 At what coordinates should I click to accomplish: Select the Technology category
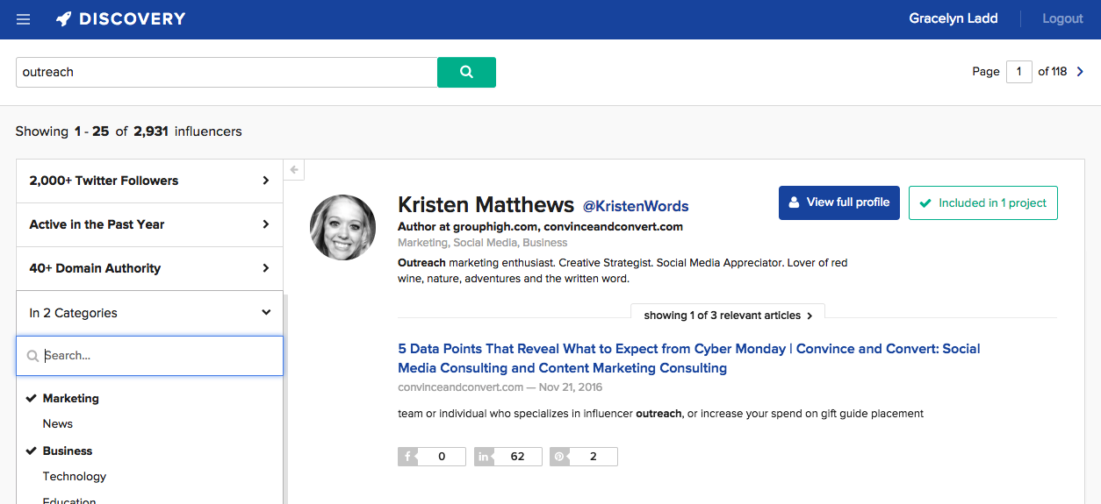(x=75, y=476)
